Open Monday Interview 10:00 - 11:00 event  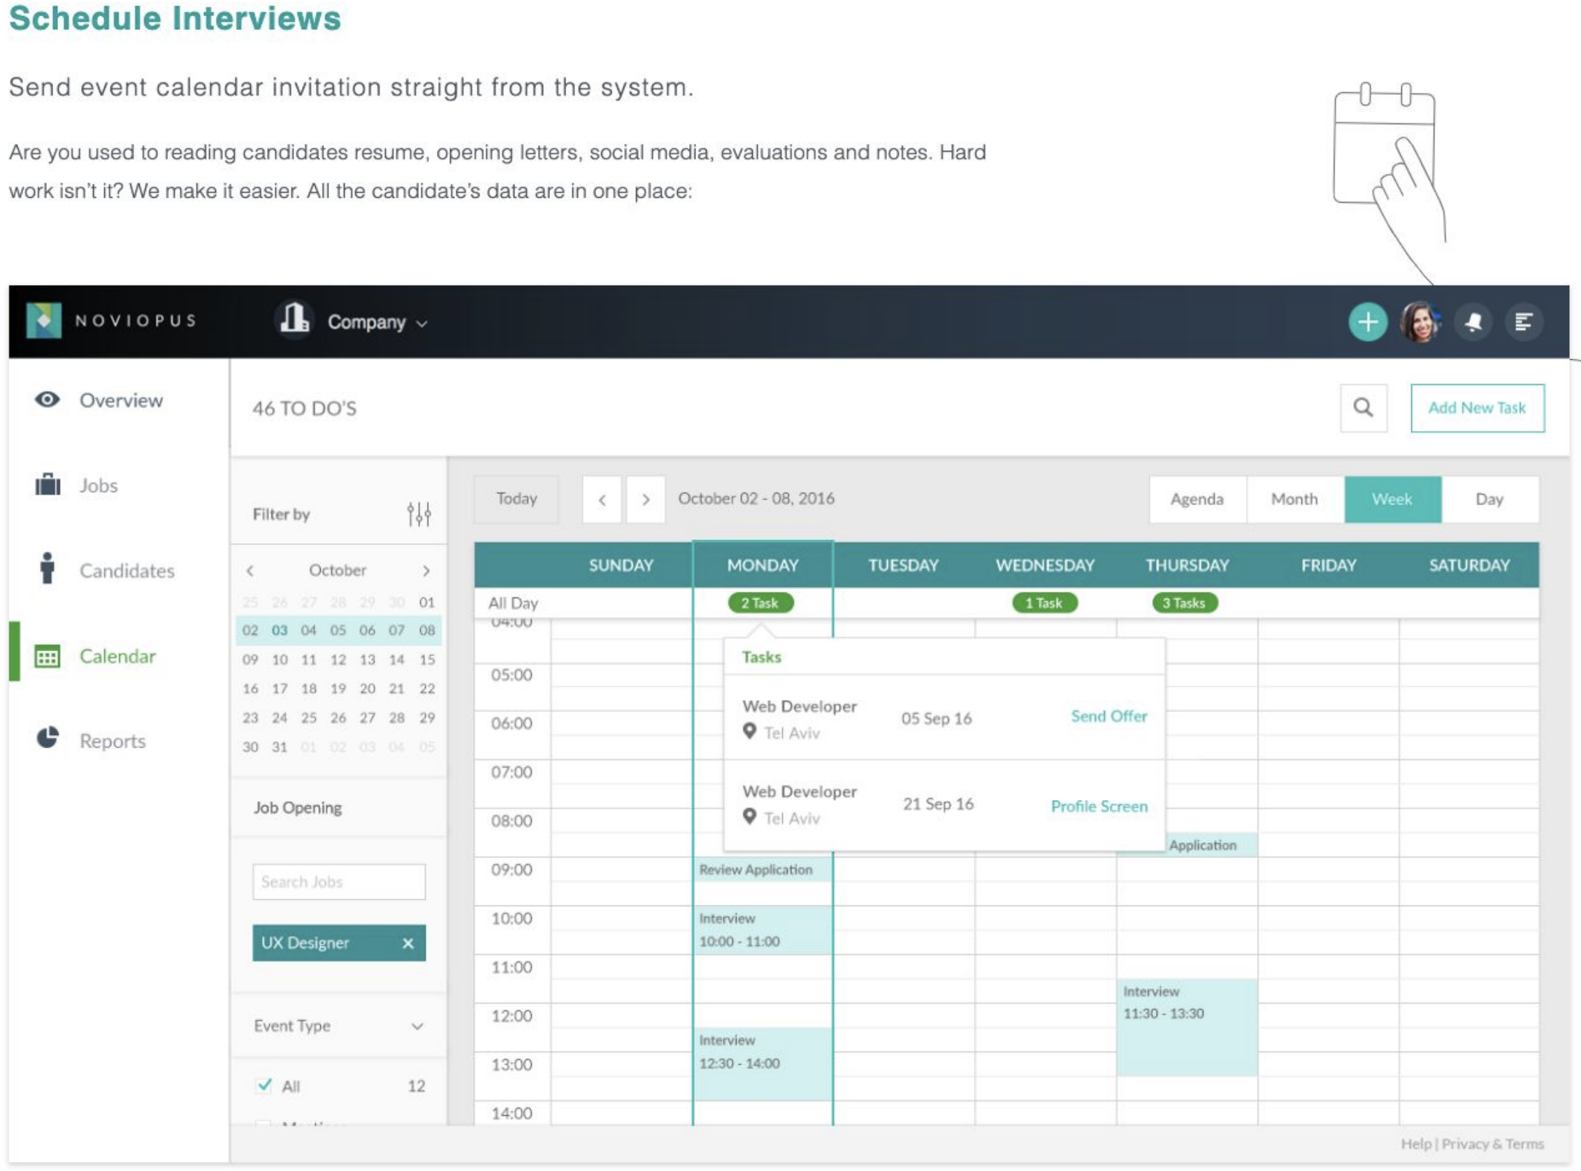763,930
